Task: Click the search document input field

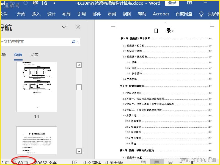Action: [36, 42]
